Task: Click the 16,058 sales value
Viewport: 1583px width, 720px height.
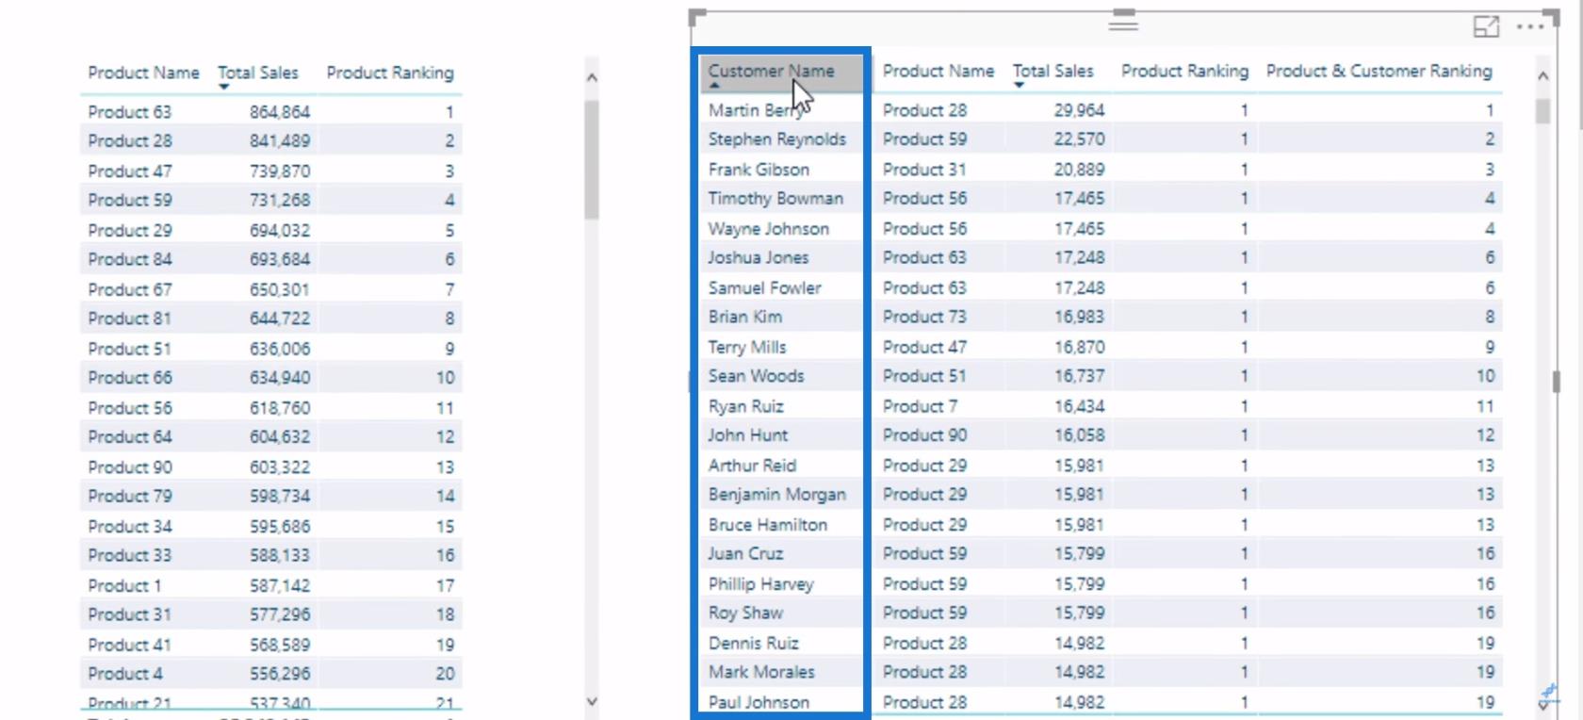Action: click(1080, 435)
